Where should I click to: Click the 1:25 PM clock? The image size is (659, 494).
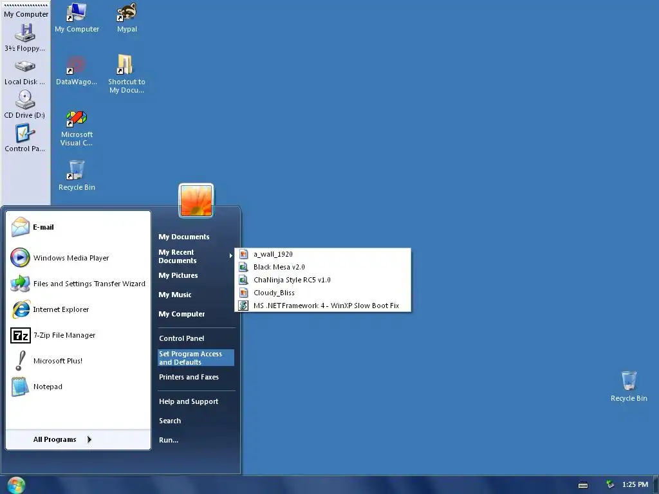pyautogui.click(x=635, y=485)
